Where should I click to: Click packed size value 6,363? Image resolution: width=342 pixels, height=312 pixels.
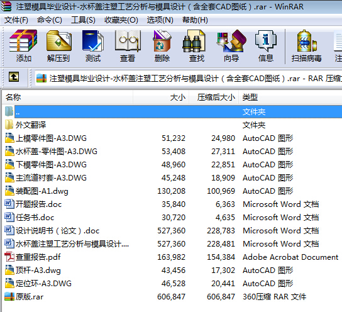pos(225,204)
